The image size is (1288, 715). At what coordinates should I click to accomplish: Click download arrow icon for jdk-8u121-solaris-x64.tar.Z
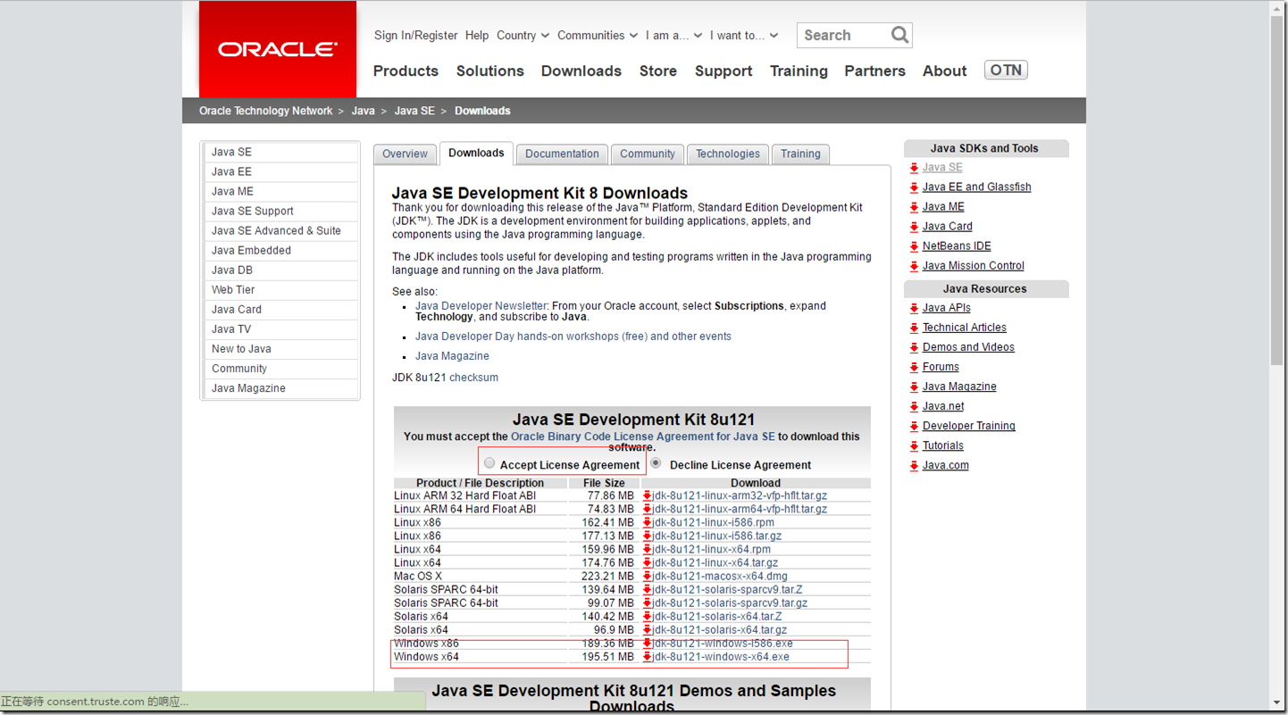point(647,616)
